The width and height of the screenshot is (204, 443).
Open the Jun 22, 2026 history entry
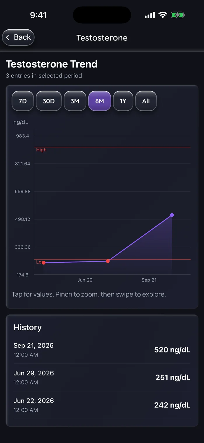pyautogui.click(x=102, y=405)
